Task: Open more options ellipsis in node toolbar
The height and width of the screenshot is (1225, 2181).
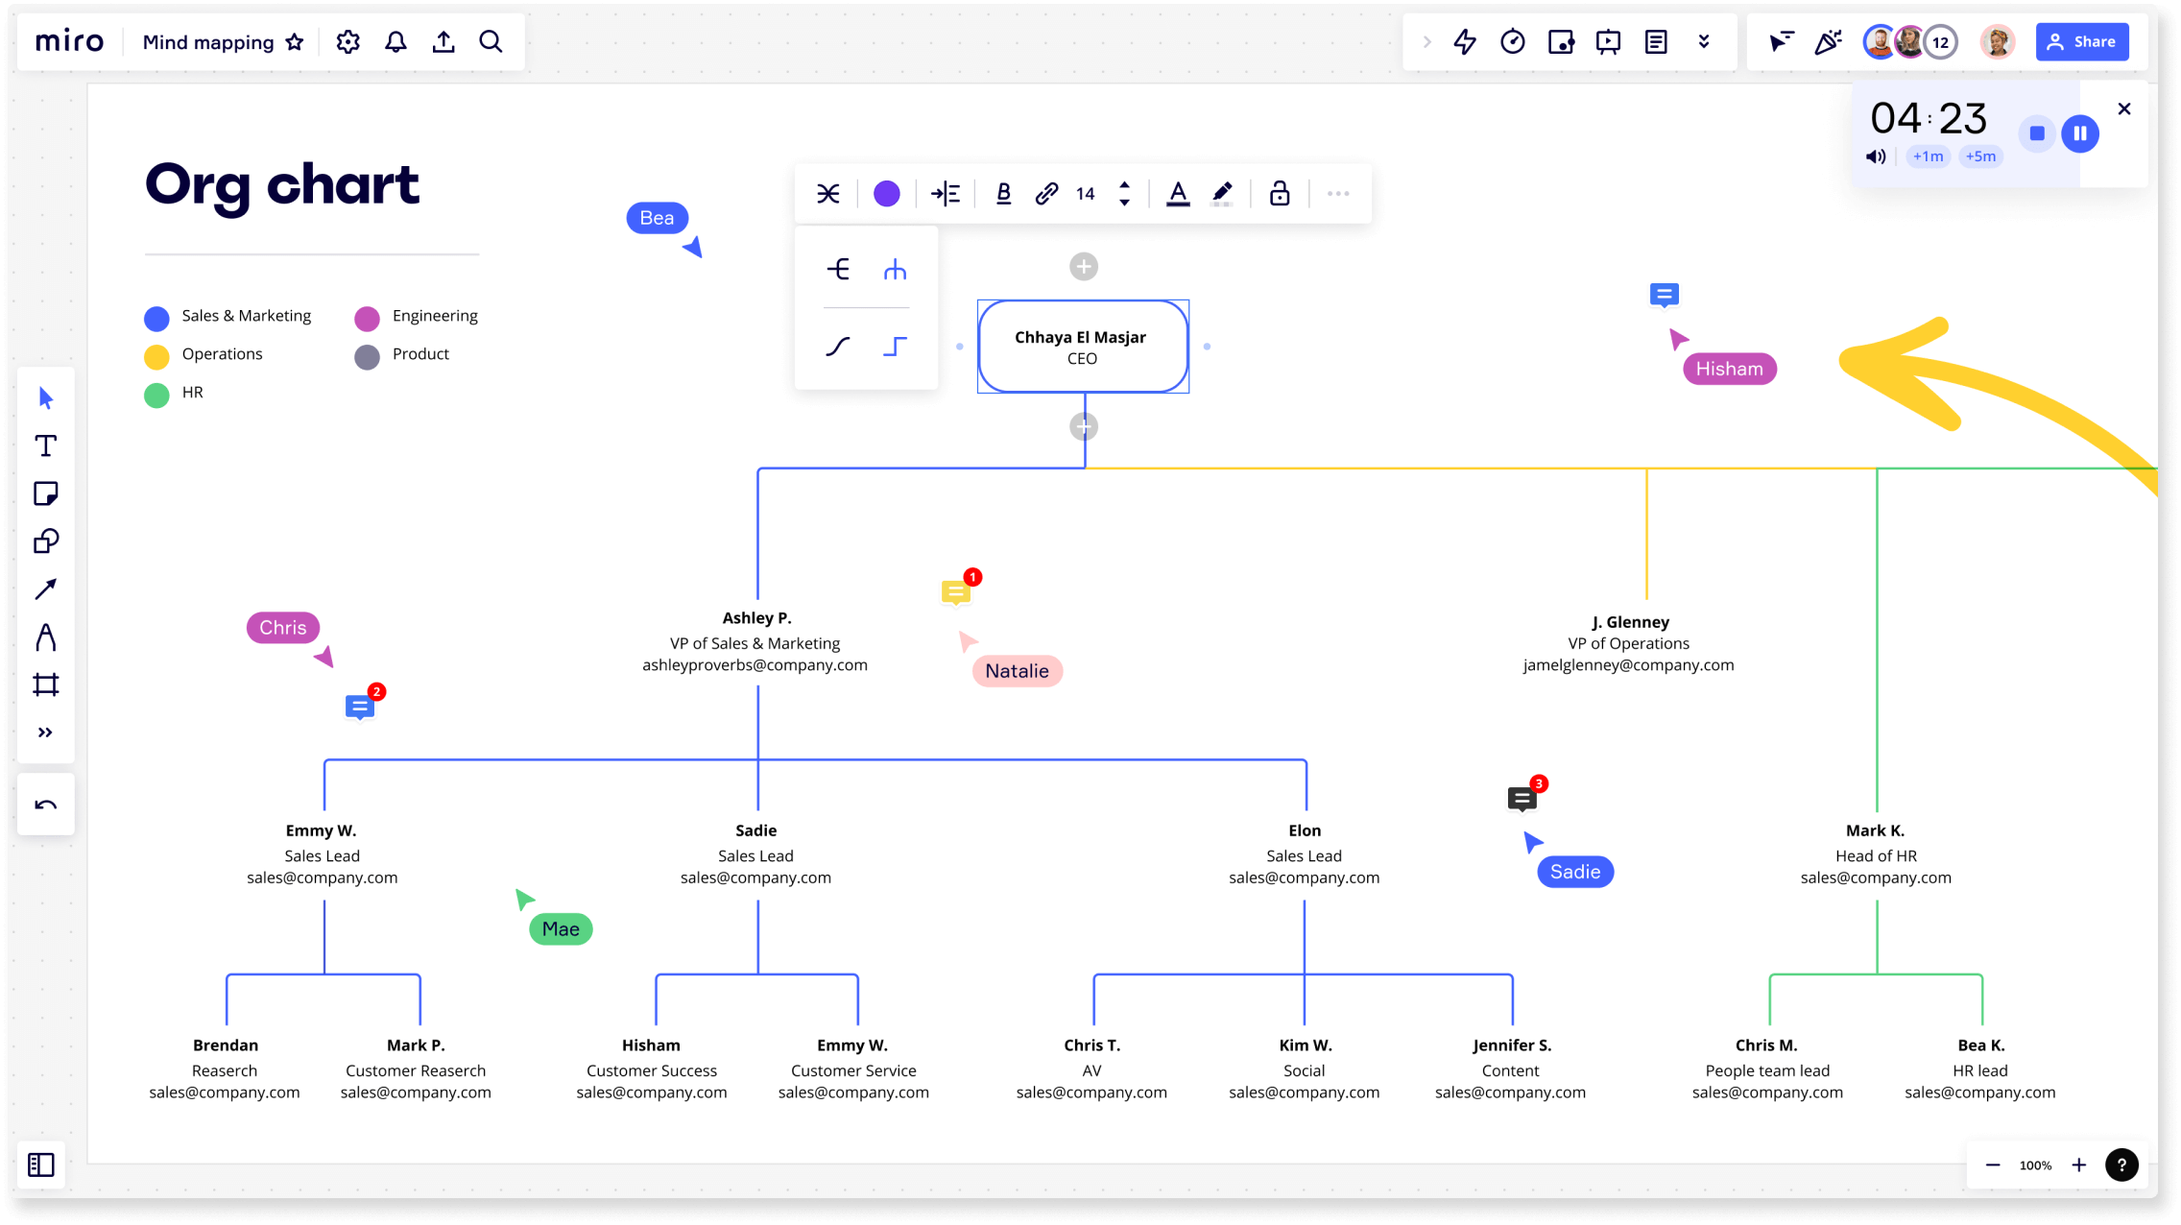Action: (x=1337, y=194)
